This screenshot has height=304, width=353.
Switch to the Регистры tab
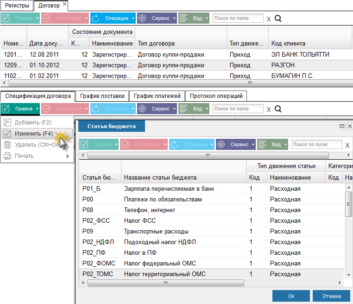pos(17,6)
